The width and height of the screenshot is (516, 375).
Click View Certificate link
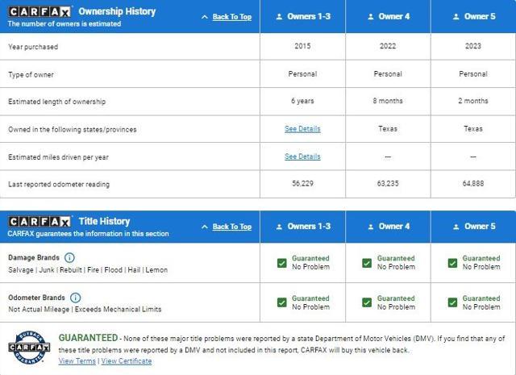click(x=126, y=360)
